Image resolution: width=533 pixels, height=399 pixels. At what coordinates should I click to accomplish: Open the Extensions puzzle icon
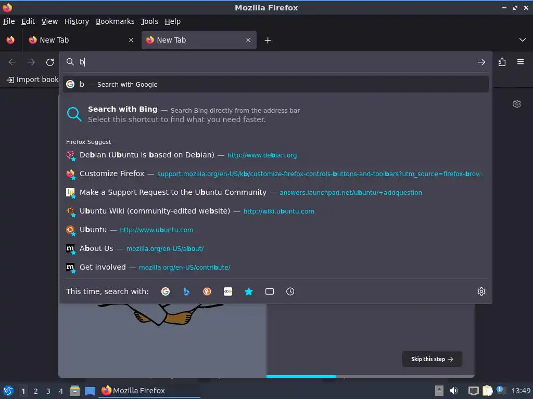click(x=502, y=62)
